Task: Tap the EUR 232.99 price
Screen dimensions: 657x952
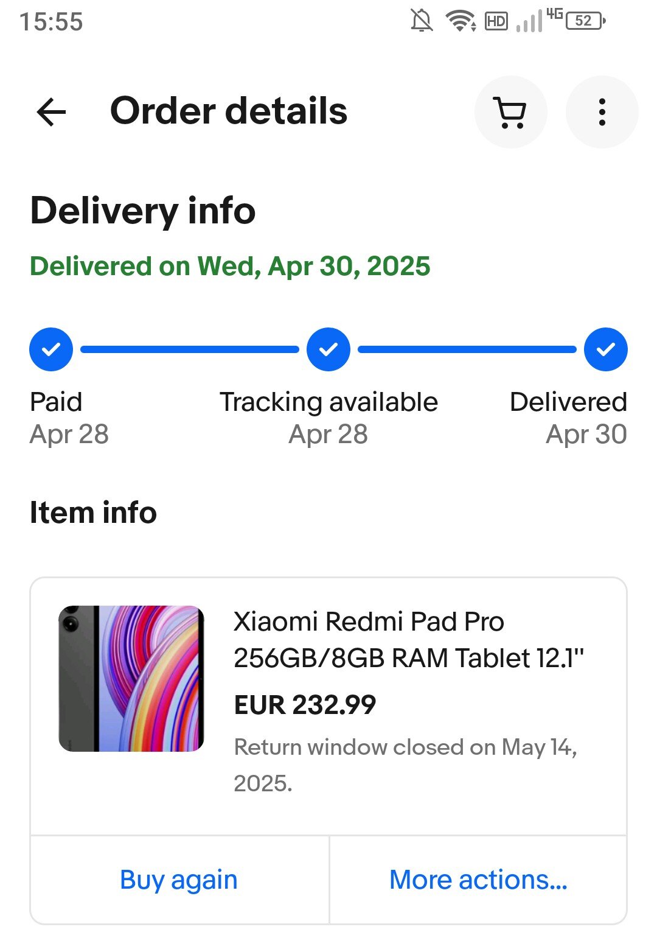Action: (x=305, y=705)
